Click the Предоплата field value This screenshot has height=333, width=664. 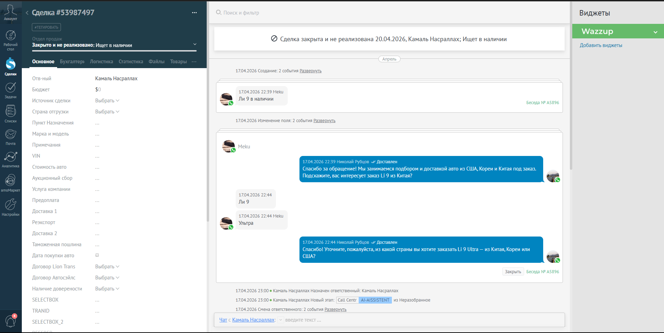[x=97, y=201]
